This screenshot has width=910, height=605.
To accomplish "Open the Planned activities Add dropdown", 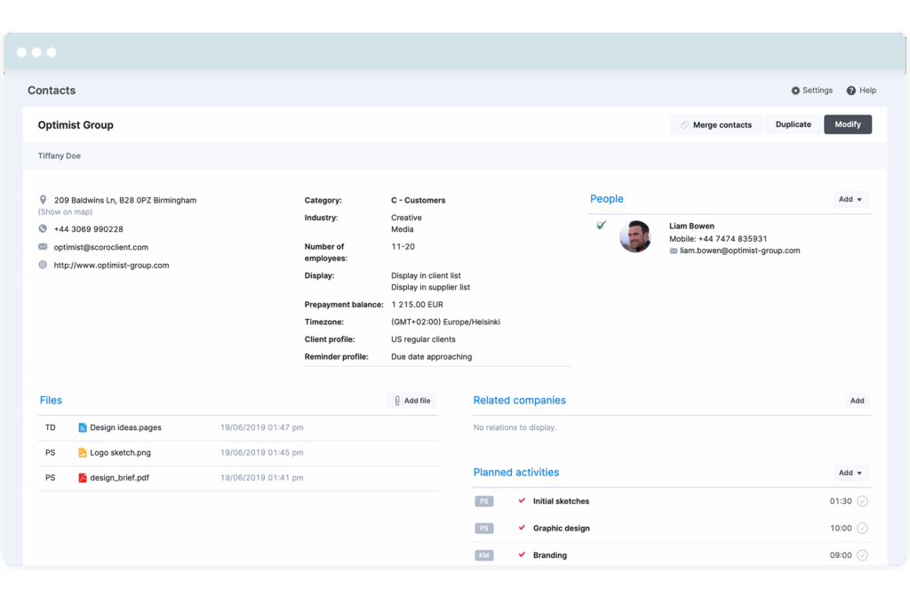I will click(x=850, y=473).
